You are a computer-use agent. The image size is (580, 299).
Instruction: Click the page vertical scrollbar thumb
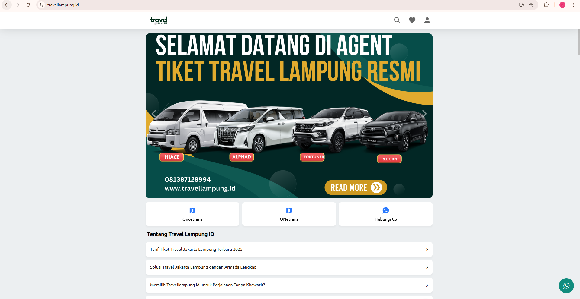(579, 42)
